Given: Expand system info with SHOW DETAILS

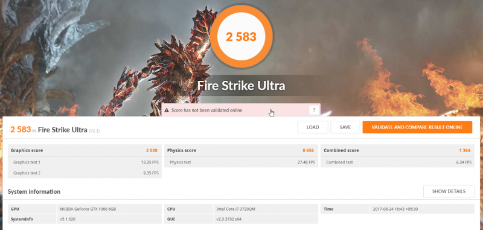Looking at the screenshot, I should 449,191.
